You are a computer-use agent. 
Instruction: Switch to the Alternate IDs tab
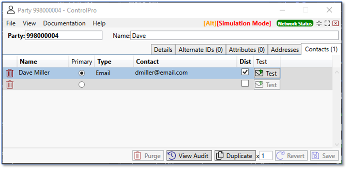tap(200, 50)
